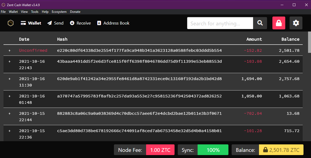Open the Receive page
Image resolution: width=311 pixels, height=158 pixels.
click(80, 23)
